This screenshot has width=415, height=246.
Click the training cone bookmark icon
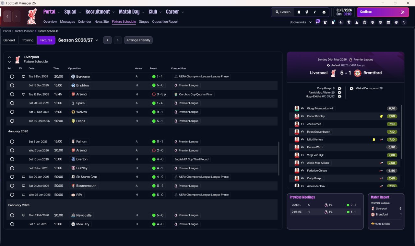click(357, 22)
